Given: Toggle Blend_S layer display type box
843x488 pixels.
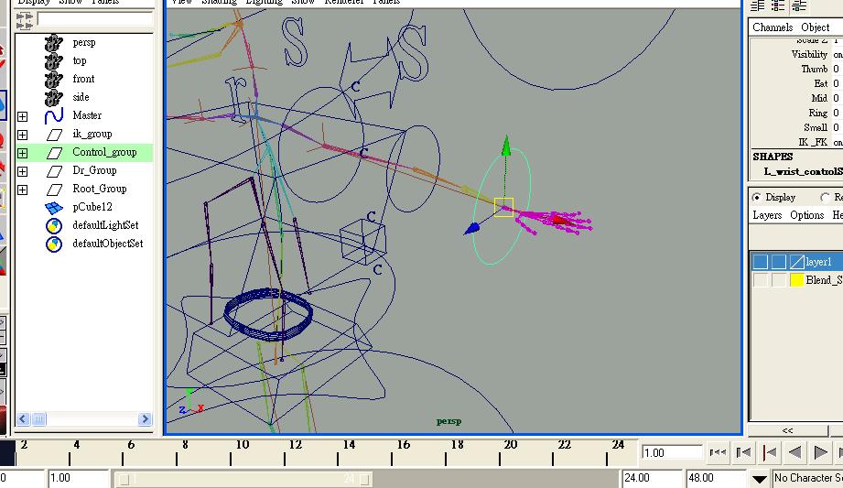Looking at the screenshot, I should 779,280.
